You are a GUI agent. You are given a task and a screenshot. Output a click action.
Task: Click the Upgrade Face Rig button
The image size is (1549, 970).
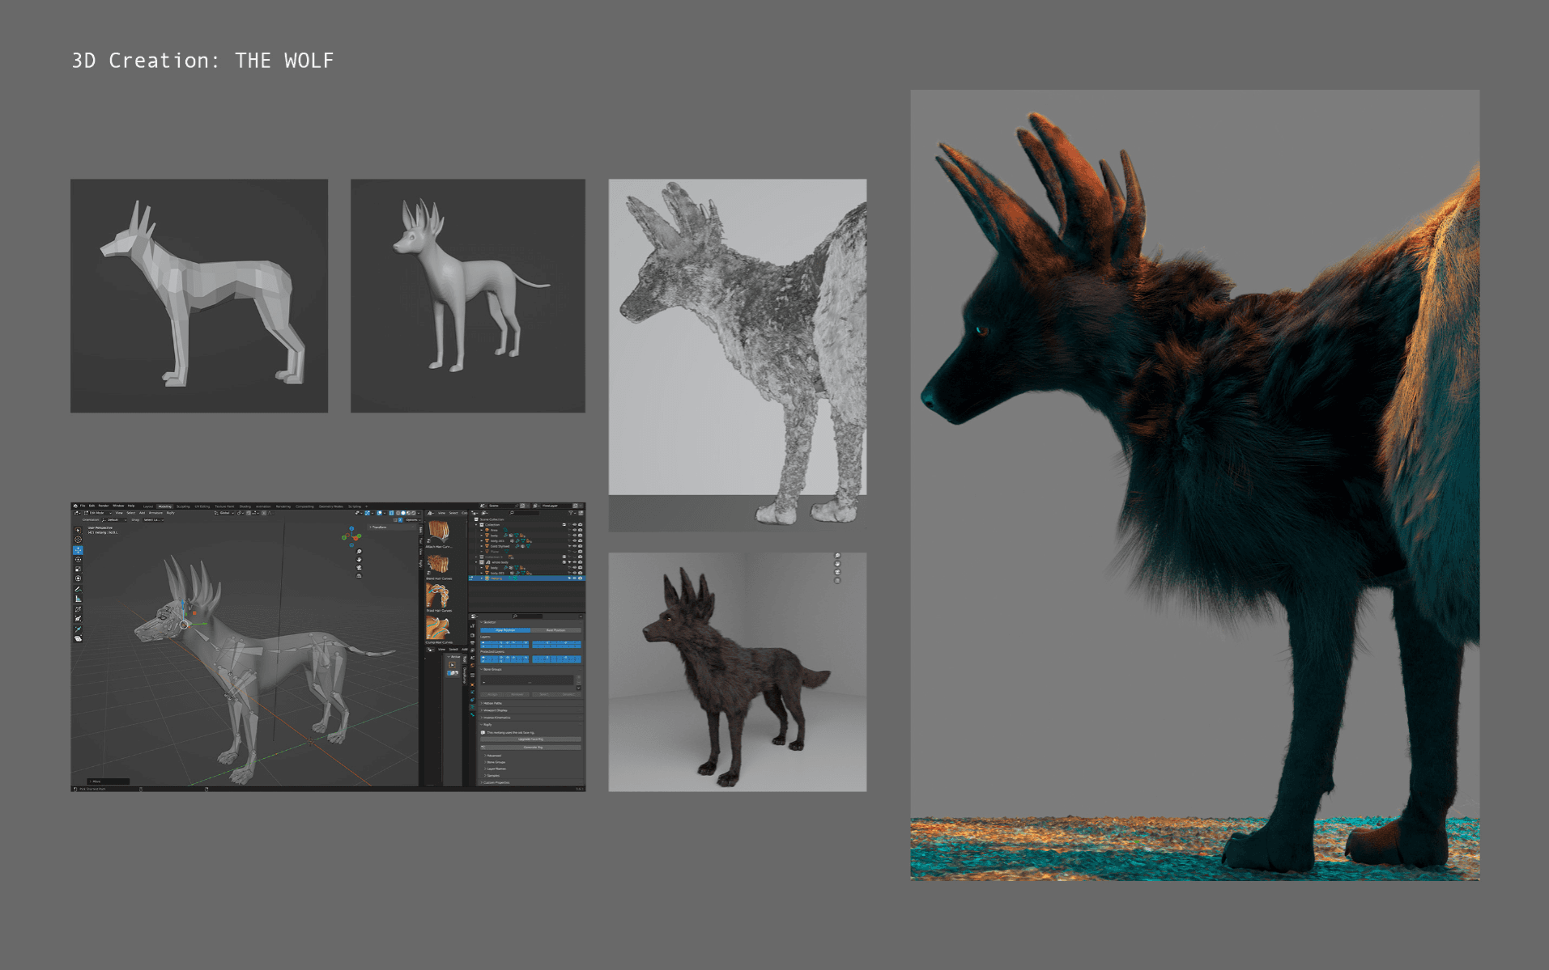tap(530, 739)
